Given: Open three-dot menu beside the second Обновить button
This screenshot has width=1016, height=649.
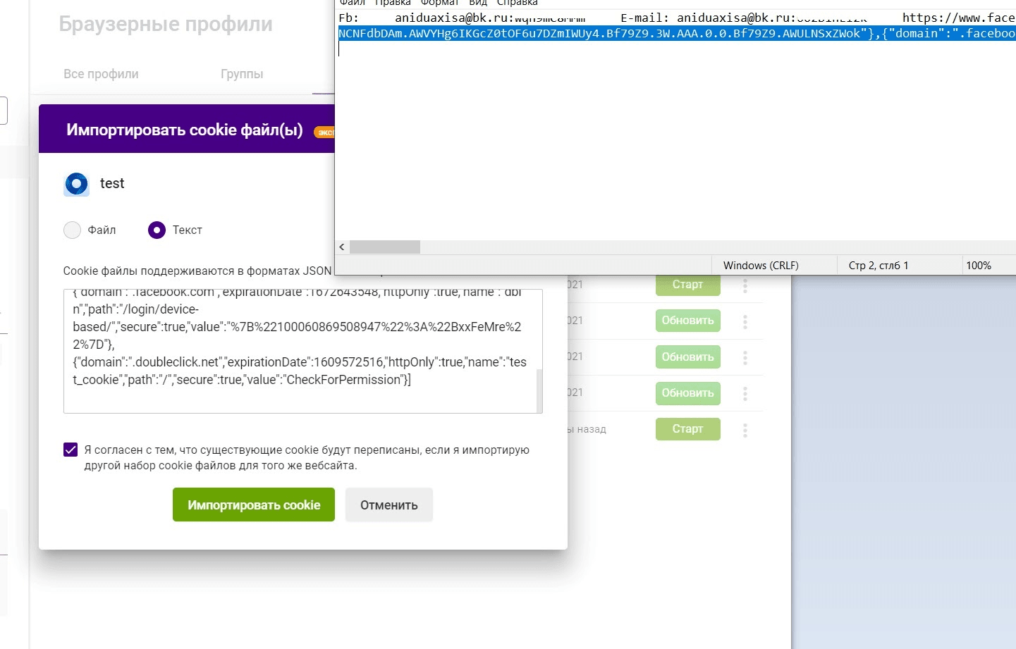Looking at the screenshot, I should click(x=745, y=357).
